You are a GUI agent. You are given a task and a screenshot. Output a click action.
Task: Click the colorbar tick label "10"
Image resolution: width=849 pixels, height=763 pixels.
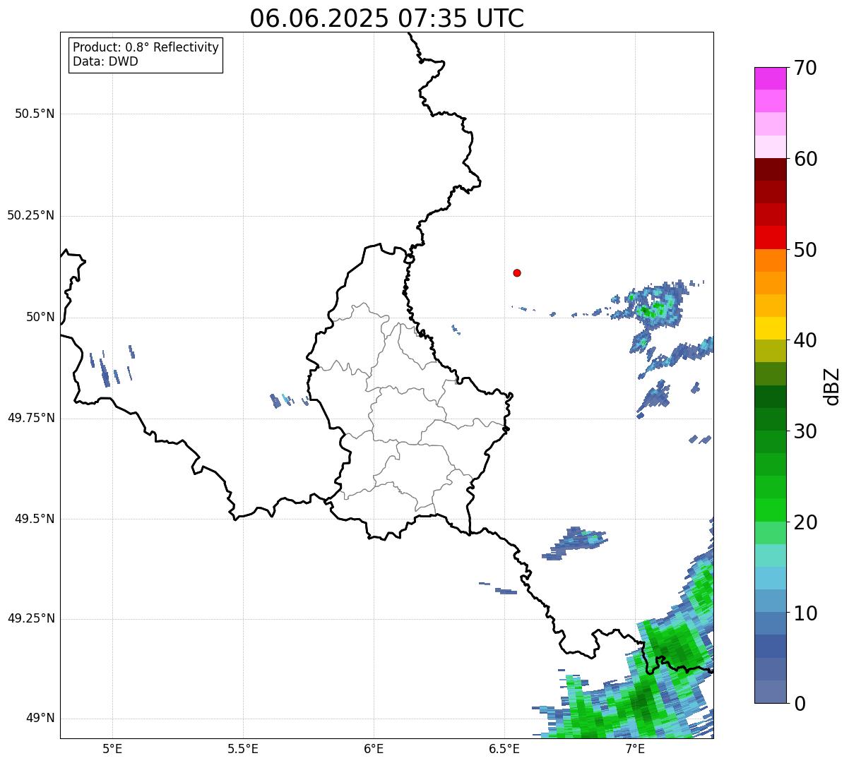[x=805, y=613]
